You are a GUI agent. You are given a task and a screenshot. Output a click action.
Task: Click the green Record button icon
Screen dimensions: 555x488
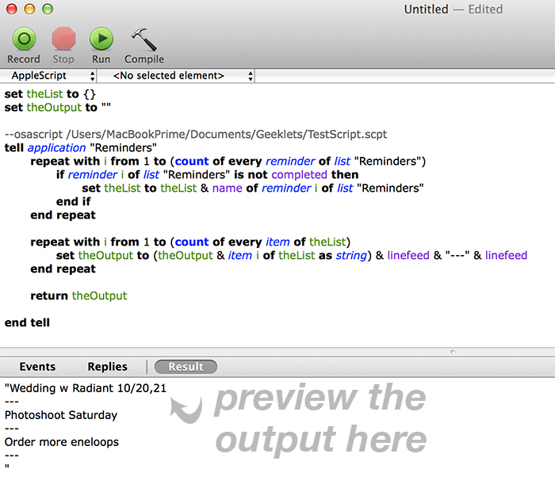pyautogui.click(x=24, y=39)
